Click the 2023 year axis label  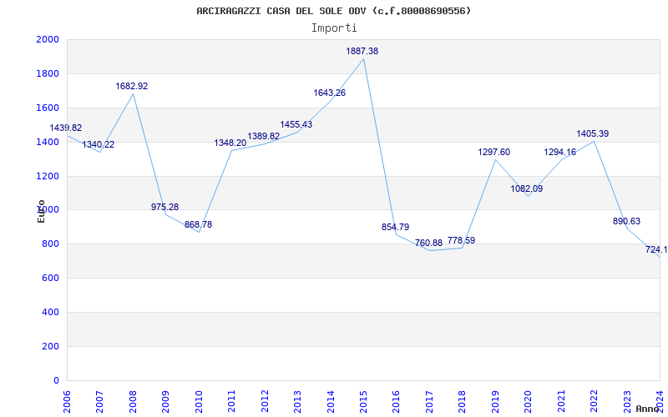click(627, 402)
